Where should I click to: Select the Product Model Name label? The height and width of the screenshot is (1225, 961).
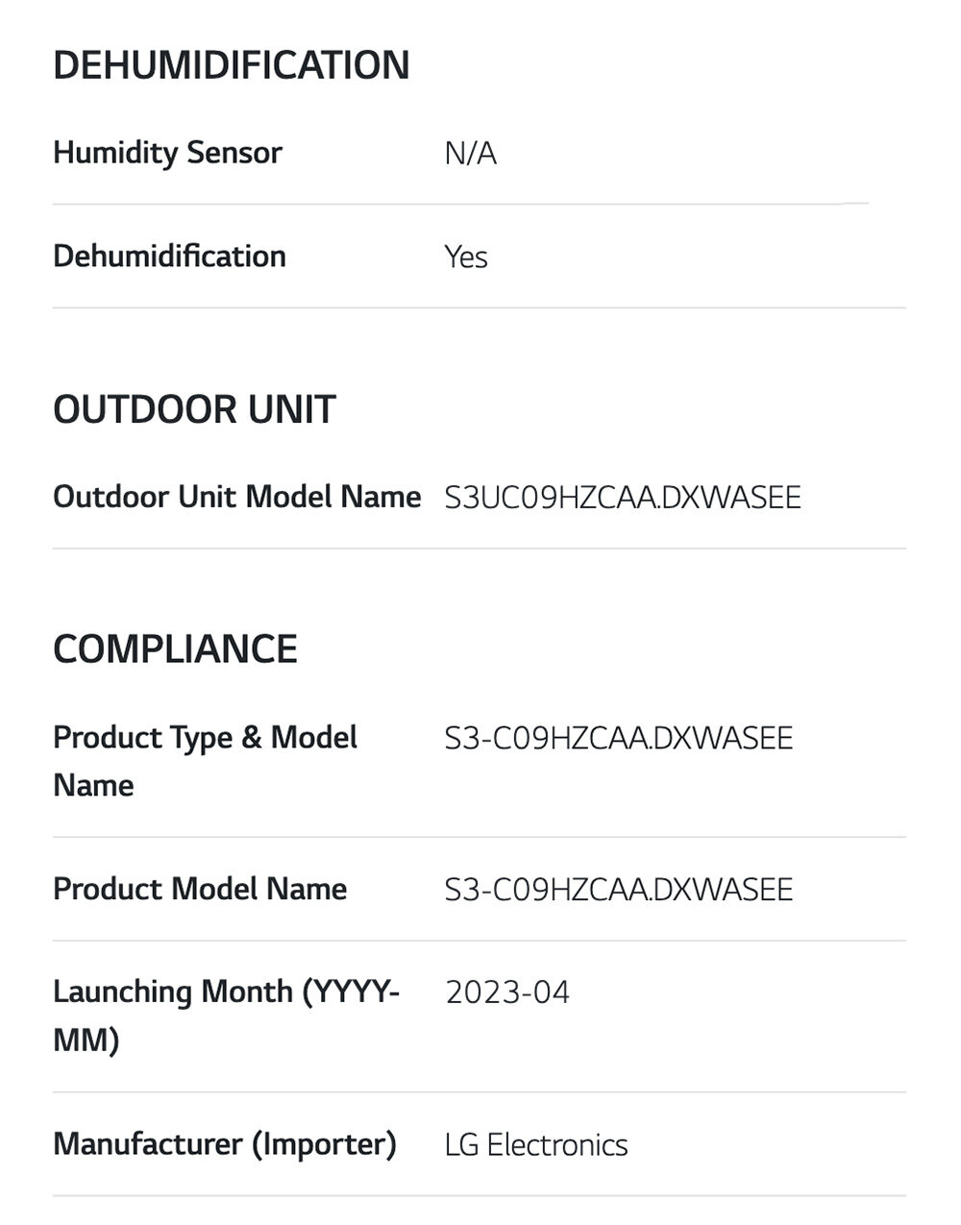tap(200, 889)
